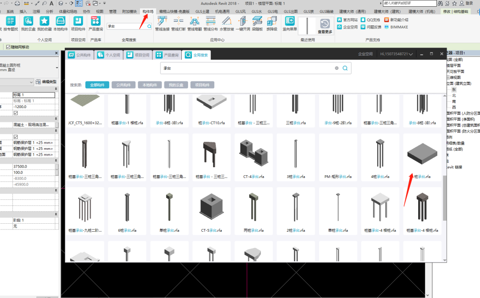The image size is (480, 298).
Task: Select the 族降级 tool
Action: click(272, 24)
